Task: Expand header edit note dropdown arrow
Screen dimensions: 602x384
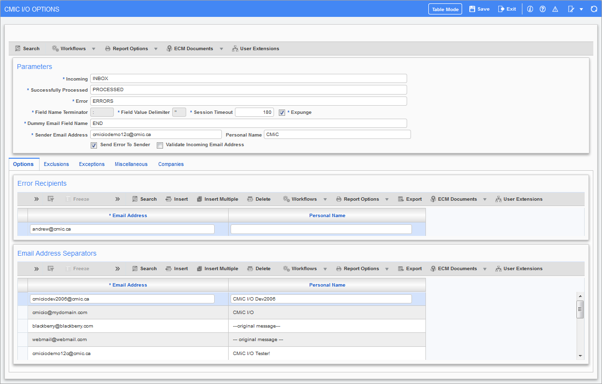Action: (x=581, y=9)
